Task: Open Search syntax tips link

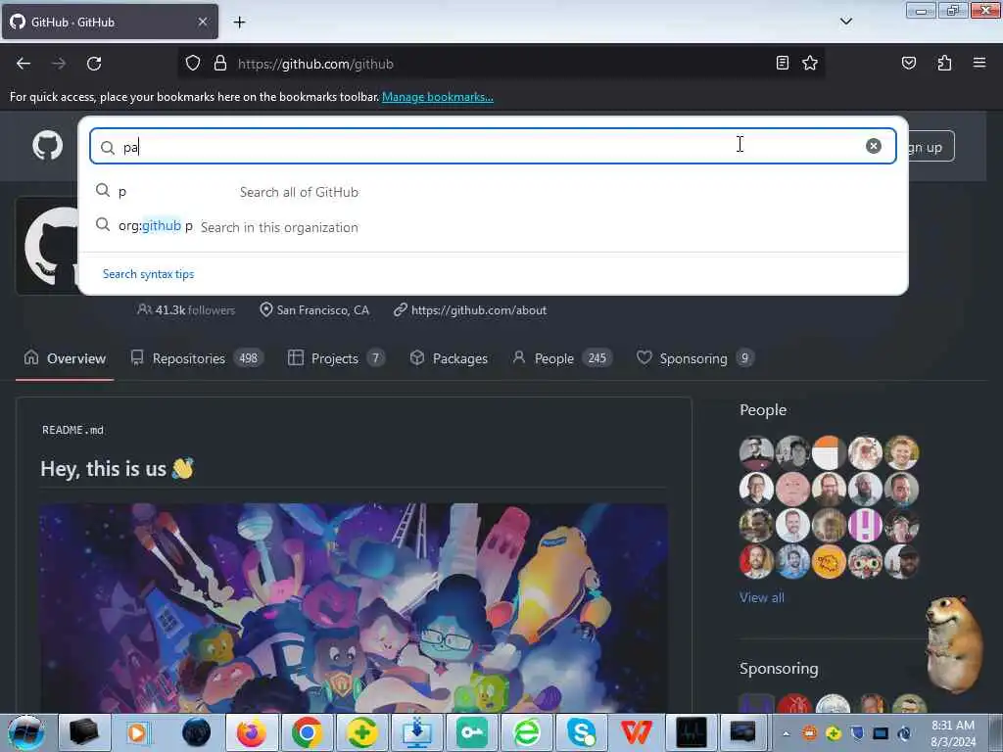Action: 149,274
